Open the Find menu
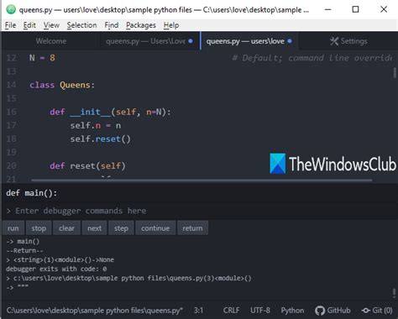The image size is (398, 319). tap(112, 25)
